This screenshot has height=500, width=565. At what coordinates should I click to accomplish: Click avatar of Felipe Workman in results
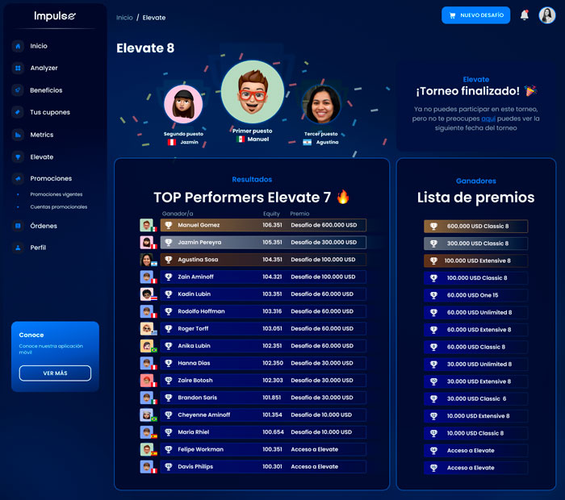[147, 450]
